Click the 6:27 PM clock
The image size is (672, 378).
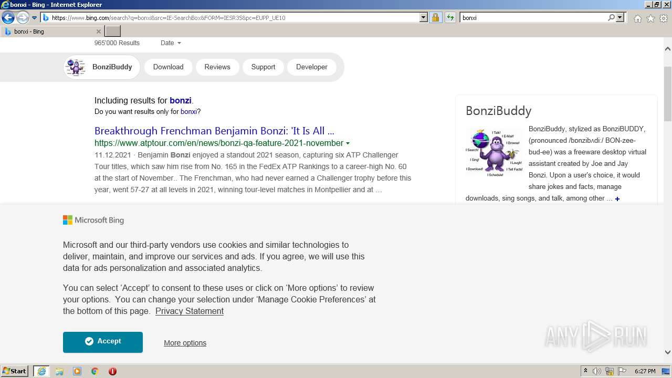click(645, 371)
